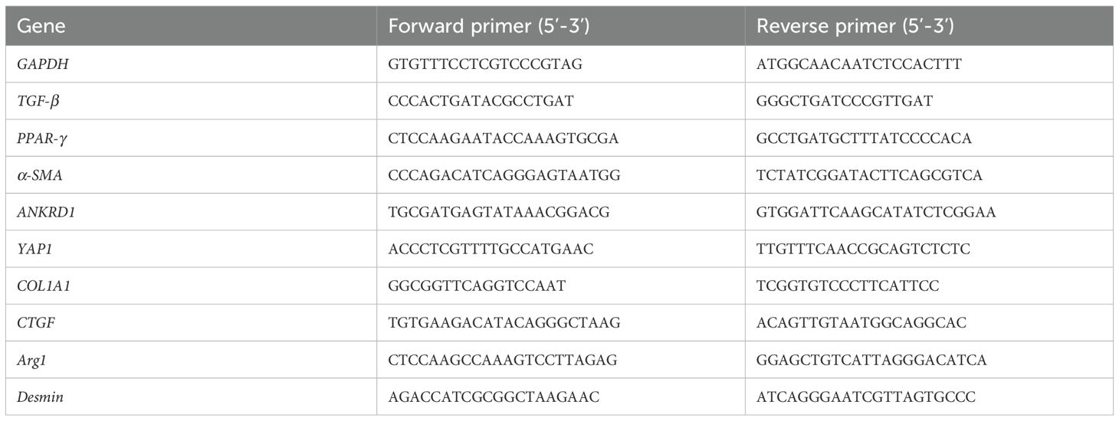
Task: Click the Gene column header
Action: [x=41, y=26]
